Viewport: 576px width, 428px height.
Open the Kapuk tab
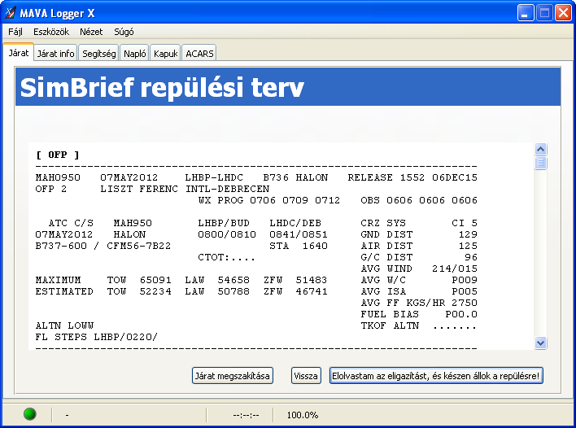point(165,54)
